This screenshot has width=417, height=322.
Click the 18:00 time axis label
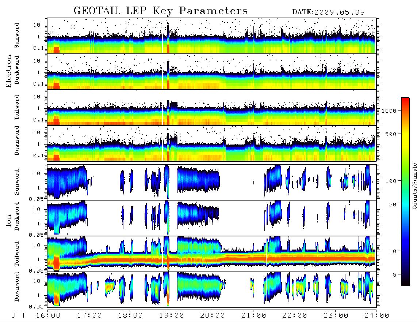[x=130, y=315]
